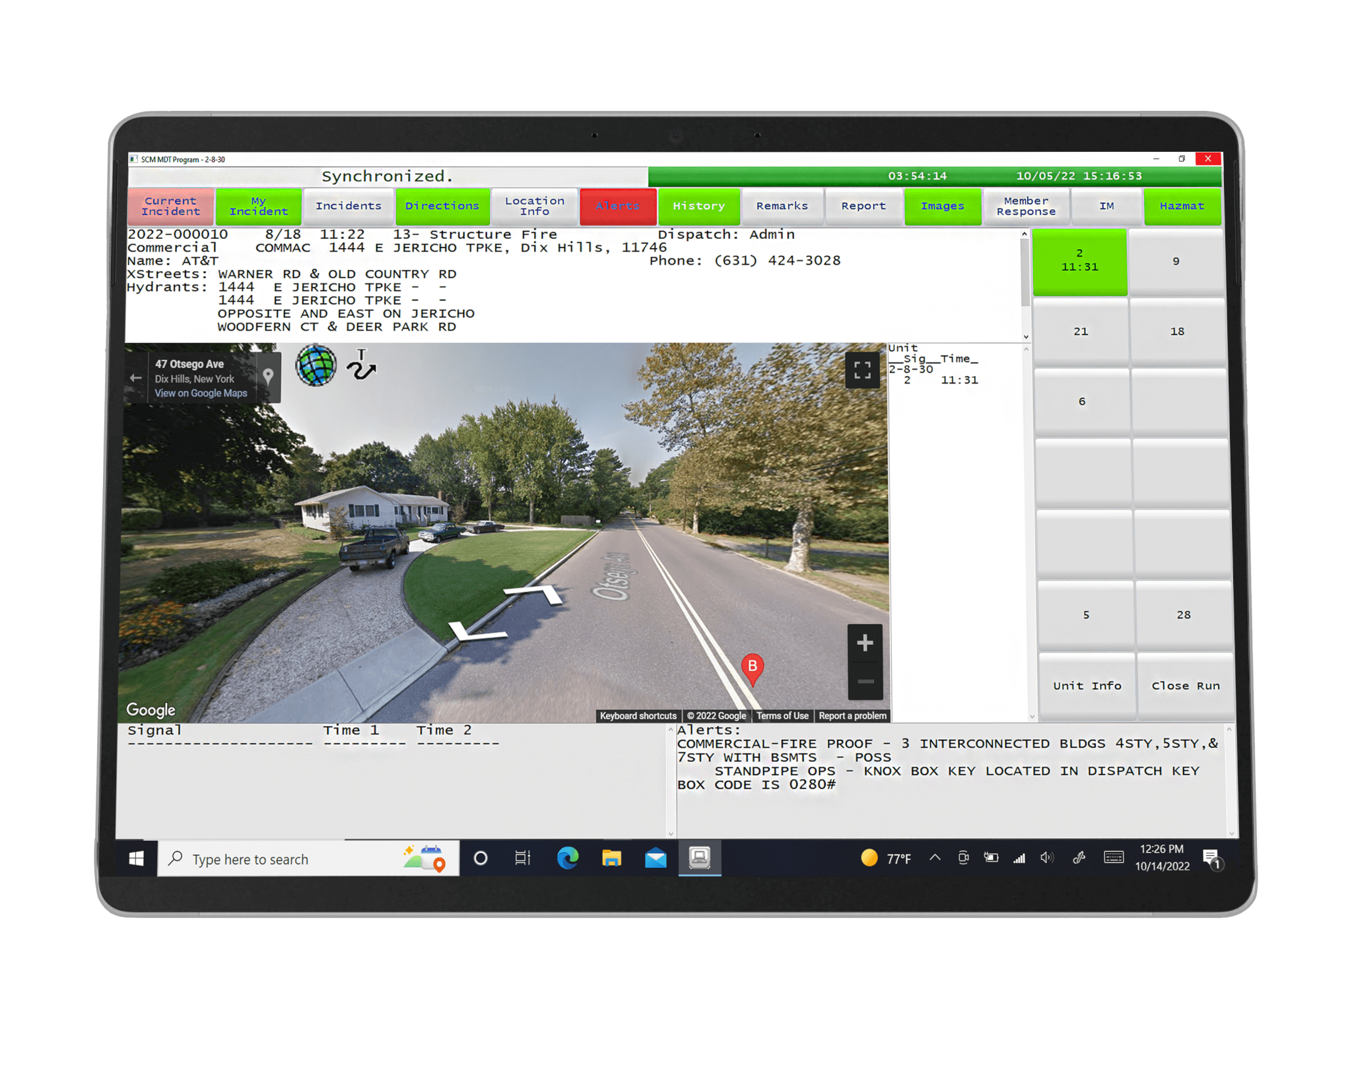This screenshot has height=1069, width=1352.
Task: Click the incident details scrollbar up arrow
Action: click(x=1025, y=234)
